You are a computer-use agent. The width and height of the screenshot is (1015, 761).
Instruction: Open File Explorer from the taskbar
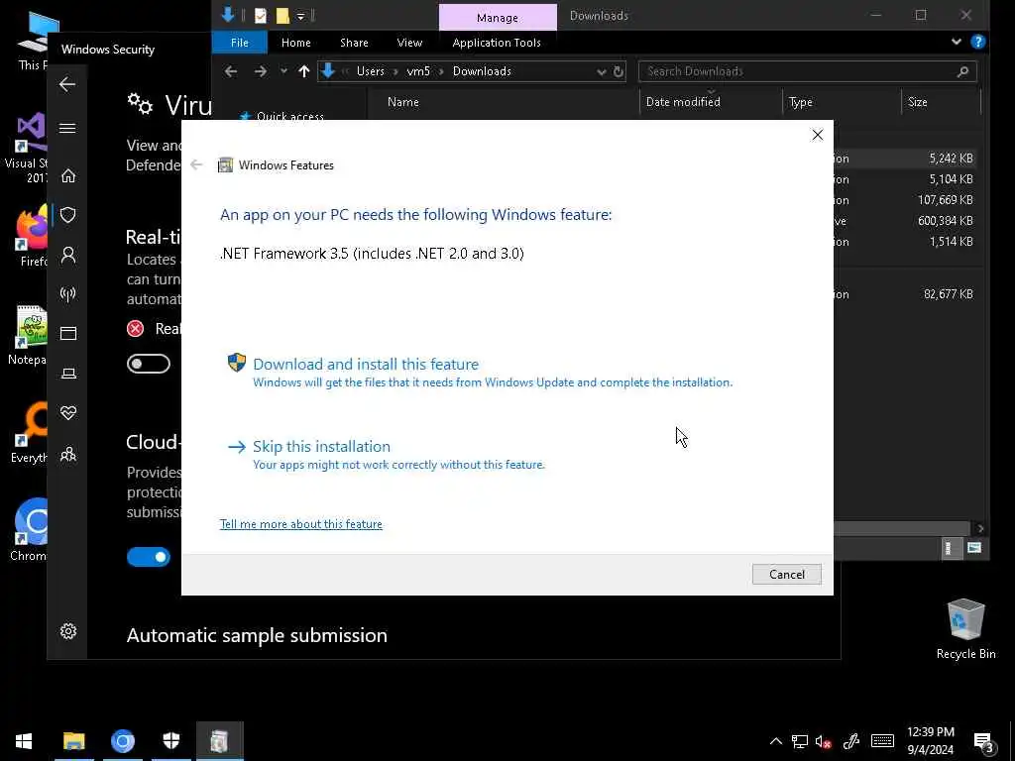(73, 741)
